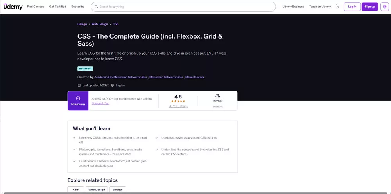Viewport: 391px width, 194px height.
Task: Click the globe icon beside English
Action: [x=113, y=85]
